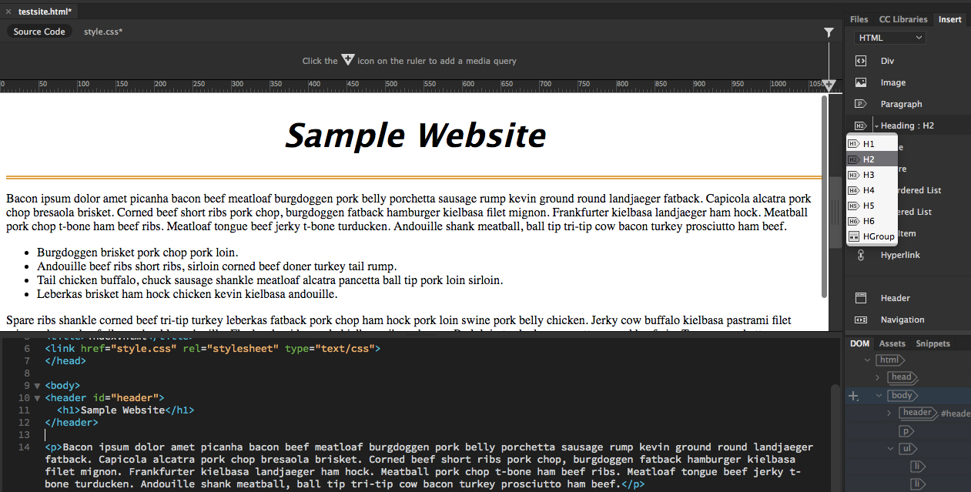Screen dimensions: 971x492
Task: Click the filter funnel icon
Action: pyautogui.click(x=829, y=32)
